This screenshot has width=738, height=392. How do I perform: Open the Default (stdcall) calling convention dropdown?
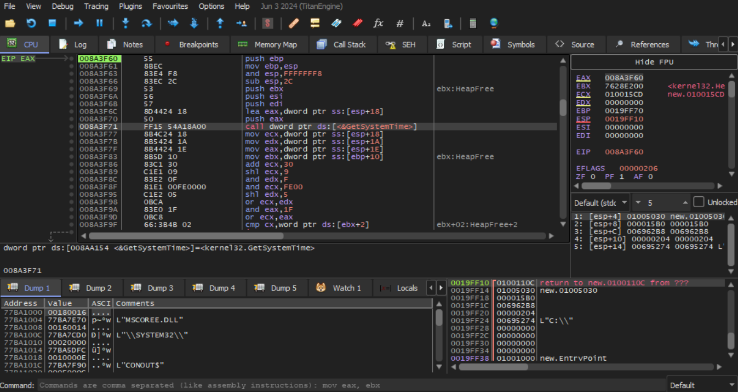point(599,202)
